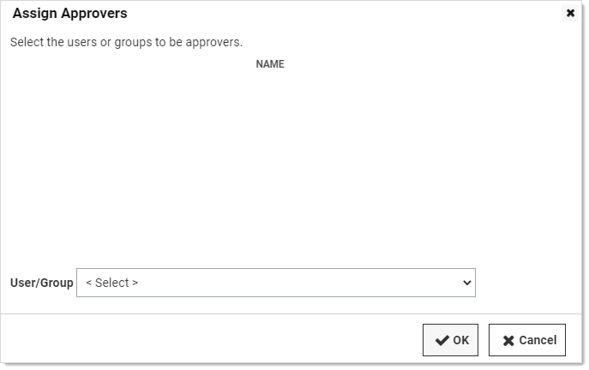Dismiss the dialog using the corner X
The image size is (589, 370).
point(570,14)
